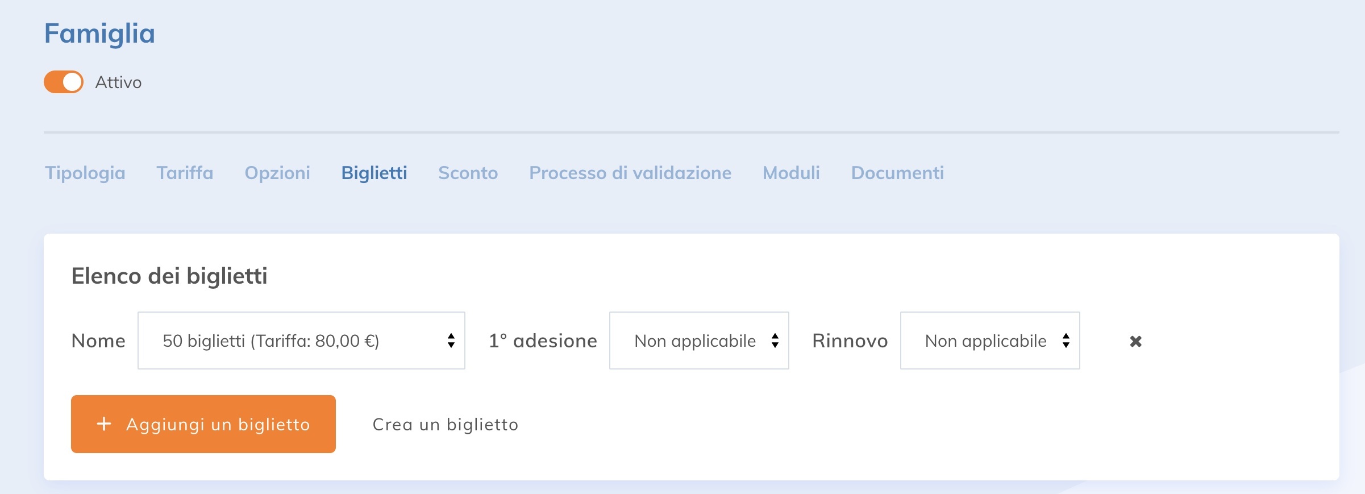
Task: Open the Nome ticket dropdown
Action: pos(301,341)
